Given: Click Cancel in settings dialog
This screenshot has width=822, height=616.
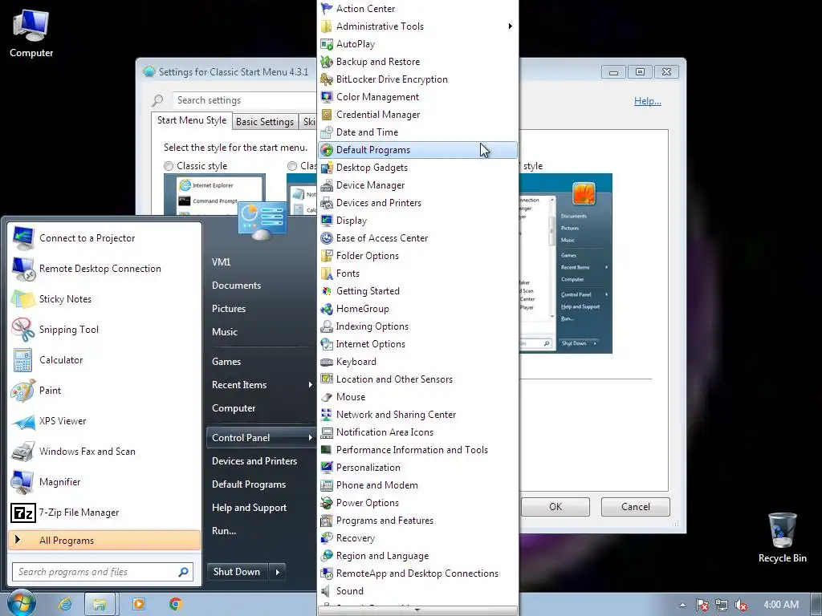Looking at the screenshot, I should click(x=636, y=507).
